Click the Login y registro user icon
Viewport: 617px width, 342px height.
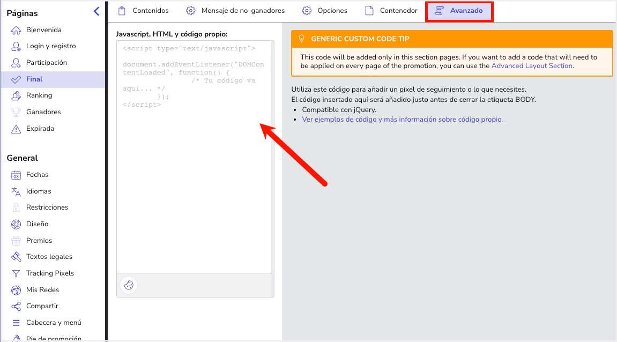point(16,47)
